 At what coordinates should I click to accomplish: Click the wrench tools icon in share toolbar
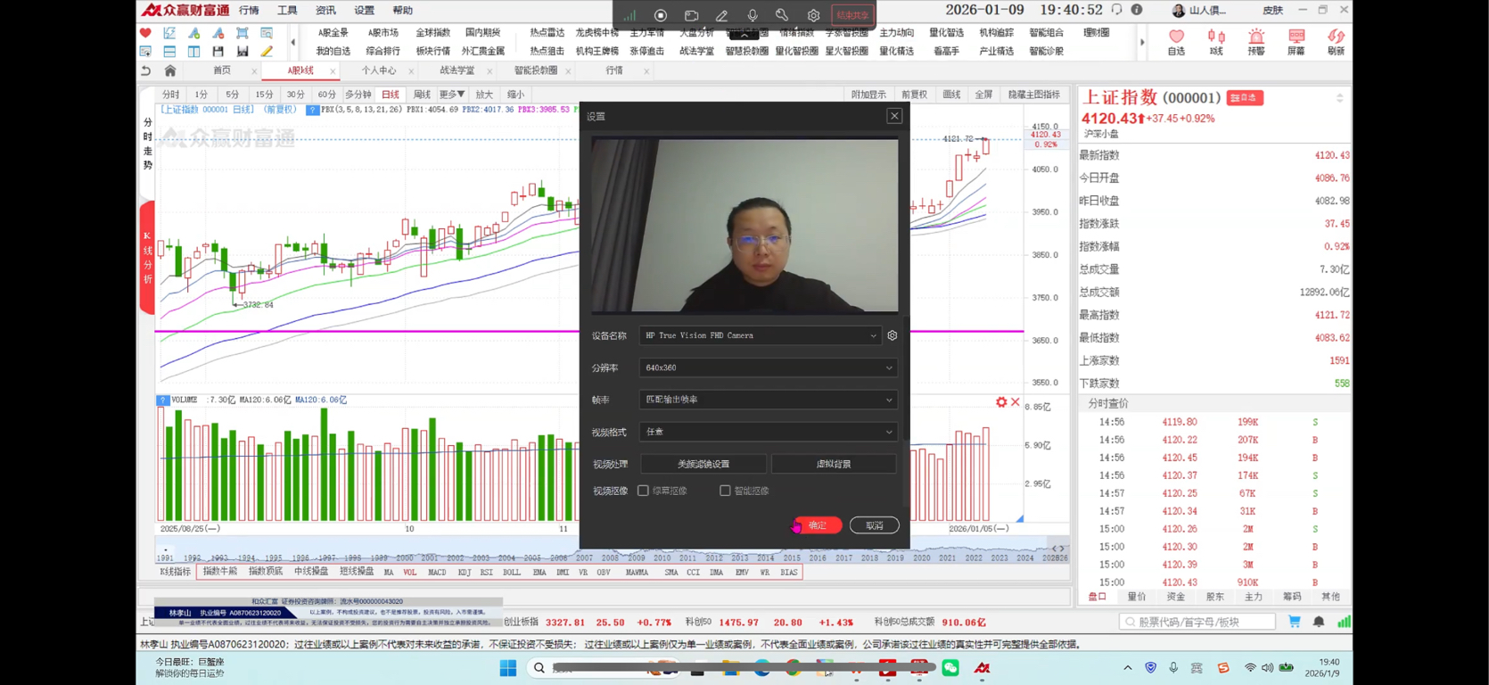[x=782, y=15]
